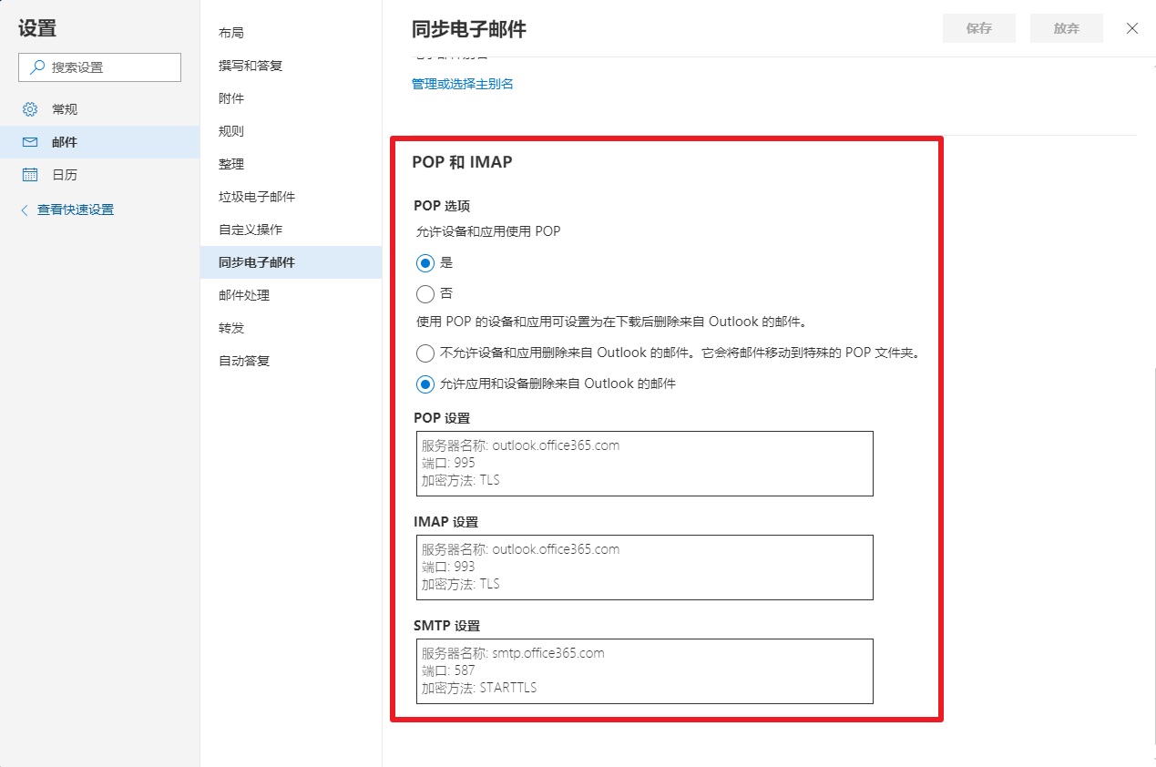Viewport: 1156px width, 767px height.
Task: Open the 整理 settings page
Action: point(291,164)
